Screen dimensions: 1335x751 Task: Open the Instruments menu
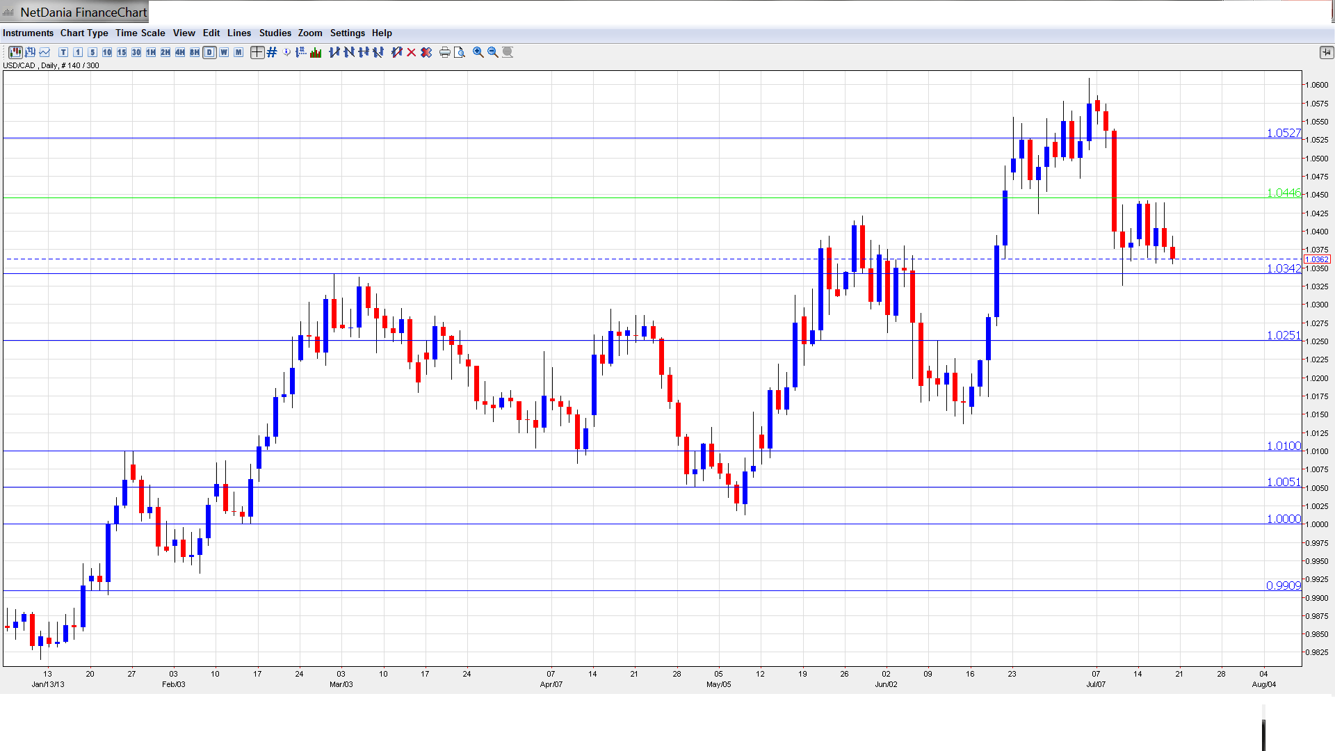point(28,33)
